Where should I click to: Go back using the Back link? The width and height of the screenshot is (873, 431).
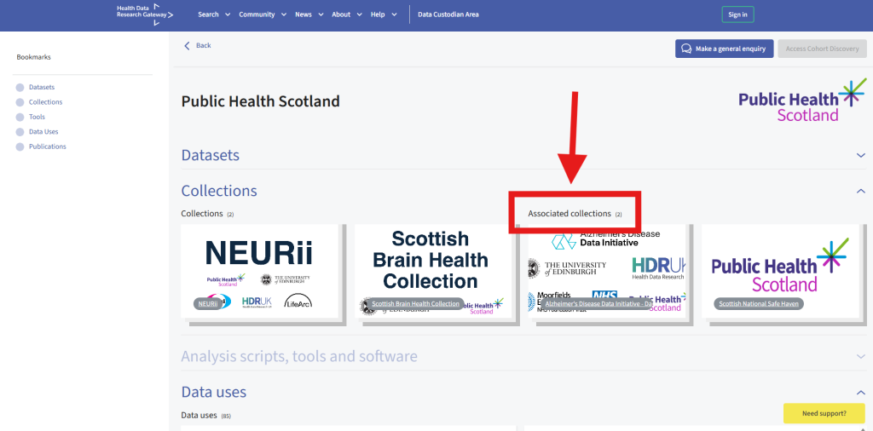203,45
